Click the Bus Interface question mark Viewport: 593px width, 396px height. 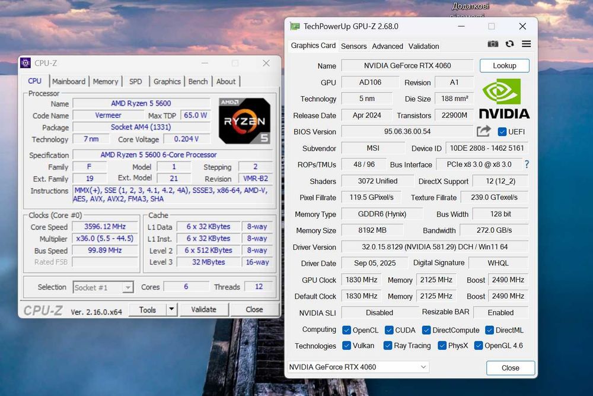(527, 164)
